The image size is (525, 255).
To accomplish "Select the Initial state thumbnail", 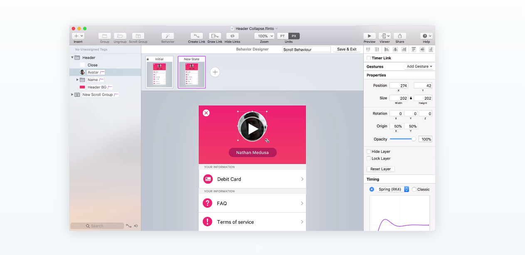I will click(x=159, y=73).
